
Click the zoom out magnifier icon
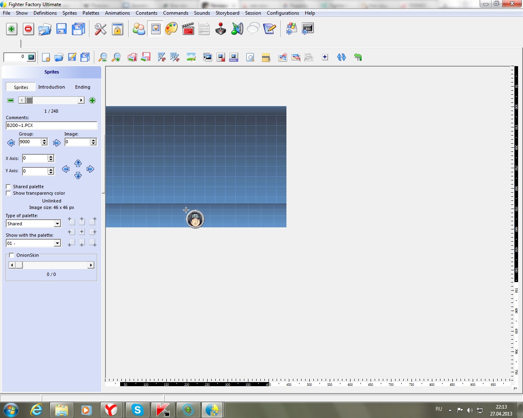coord(103,58)
